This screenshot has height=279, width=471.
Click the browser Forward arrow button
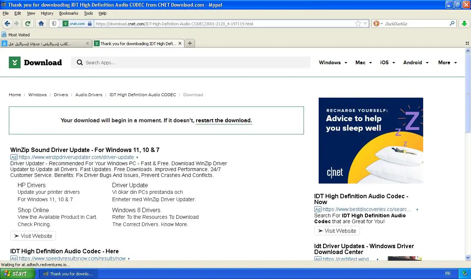click(17, 23)
